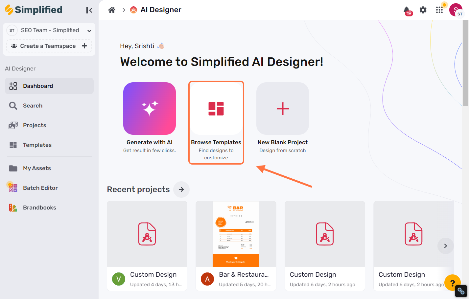Viewport: 469px width, 299px height.
Task: Click the Generate with AI label
Action: point(150,142)
